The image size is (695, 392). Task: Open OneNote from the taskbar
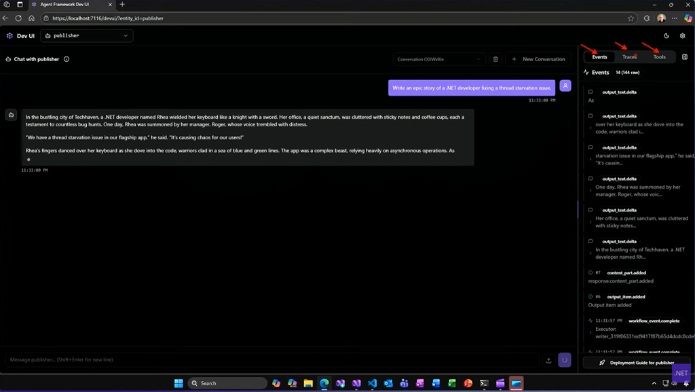[419, 383]
